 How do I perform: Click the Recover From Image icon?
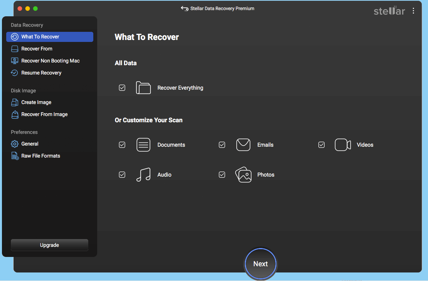(x=15, y=114)
